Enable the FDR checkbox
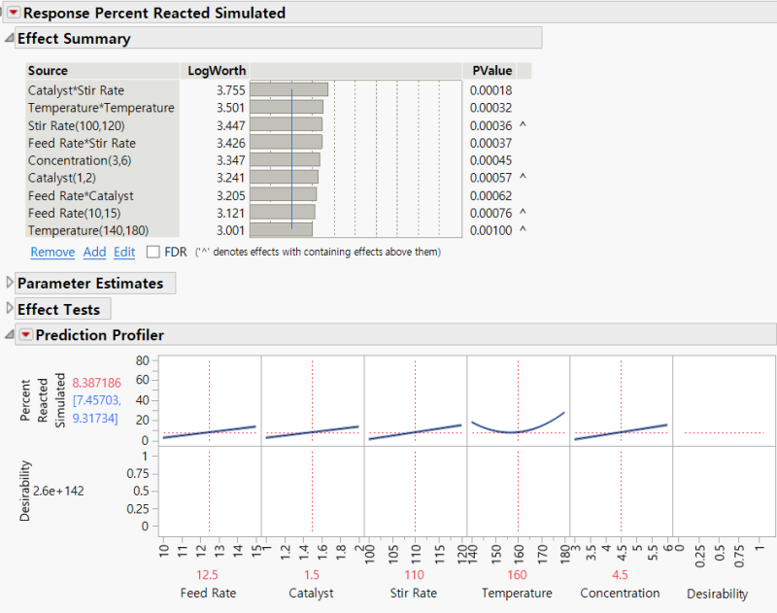 [x=153, y=252]
